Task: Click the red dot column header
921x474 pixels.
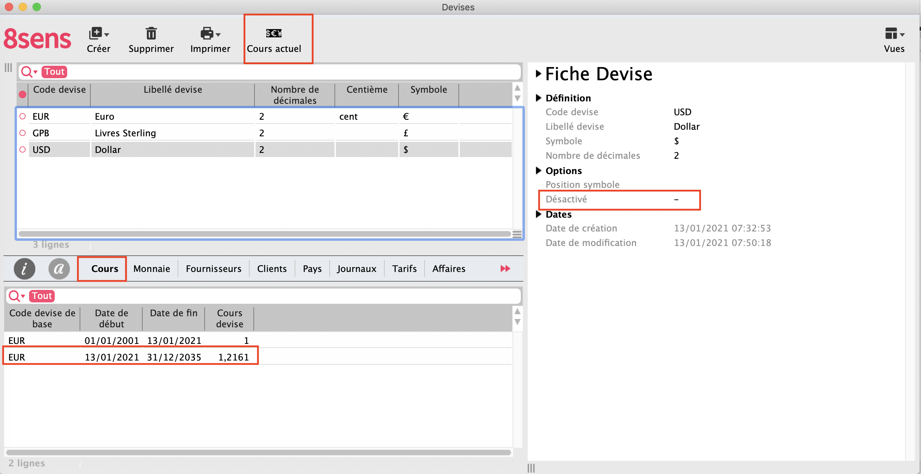Action: click(23, 94)
